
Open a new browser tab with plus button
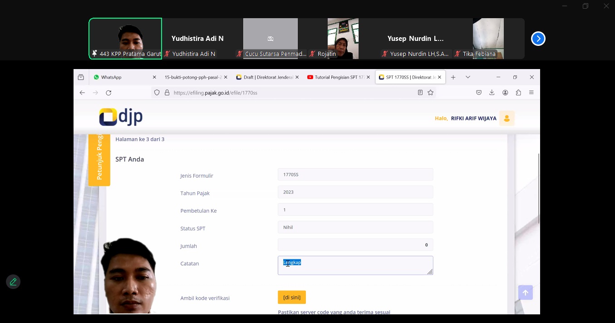coord(453,77)
